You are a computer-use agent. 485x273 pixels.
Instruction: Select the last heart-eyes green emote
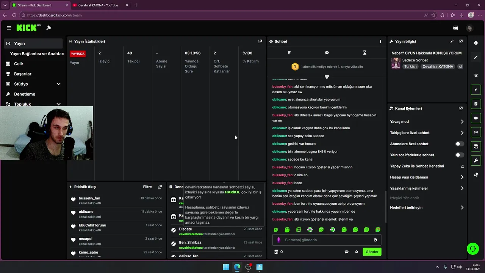pos(378,229)
